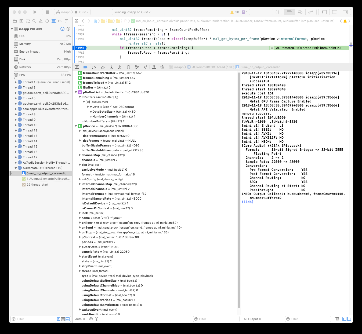
Task: Open debug behavior options gear
Action: click(162, 67)
